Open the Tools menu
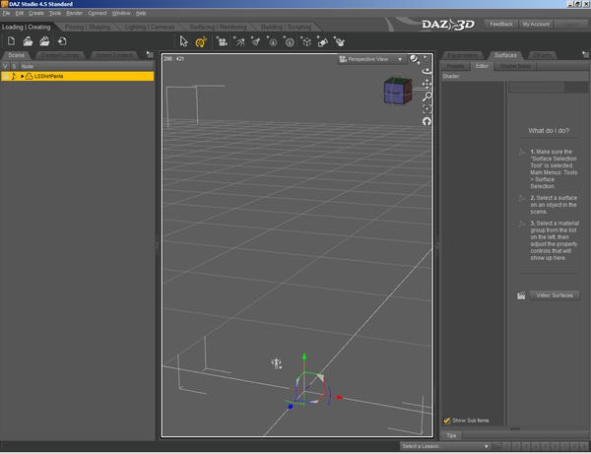 pos(54,13)
